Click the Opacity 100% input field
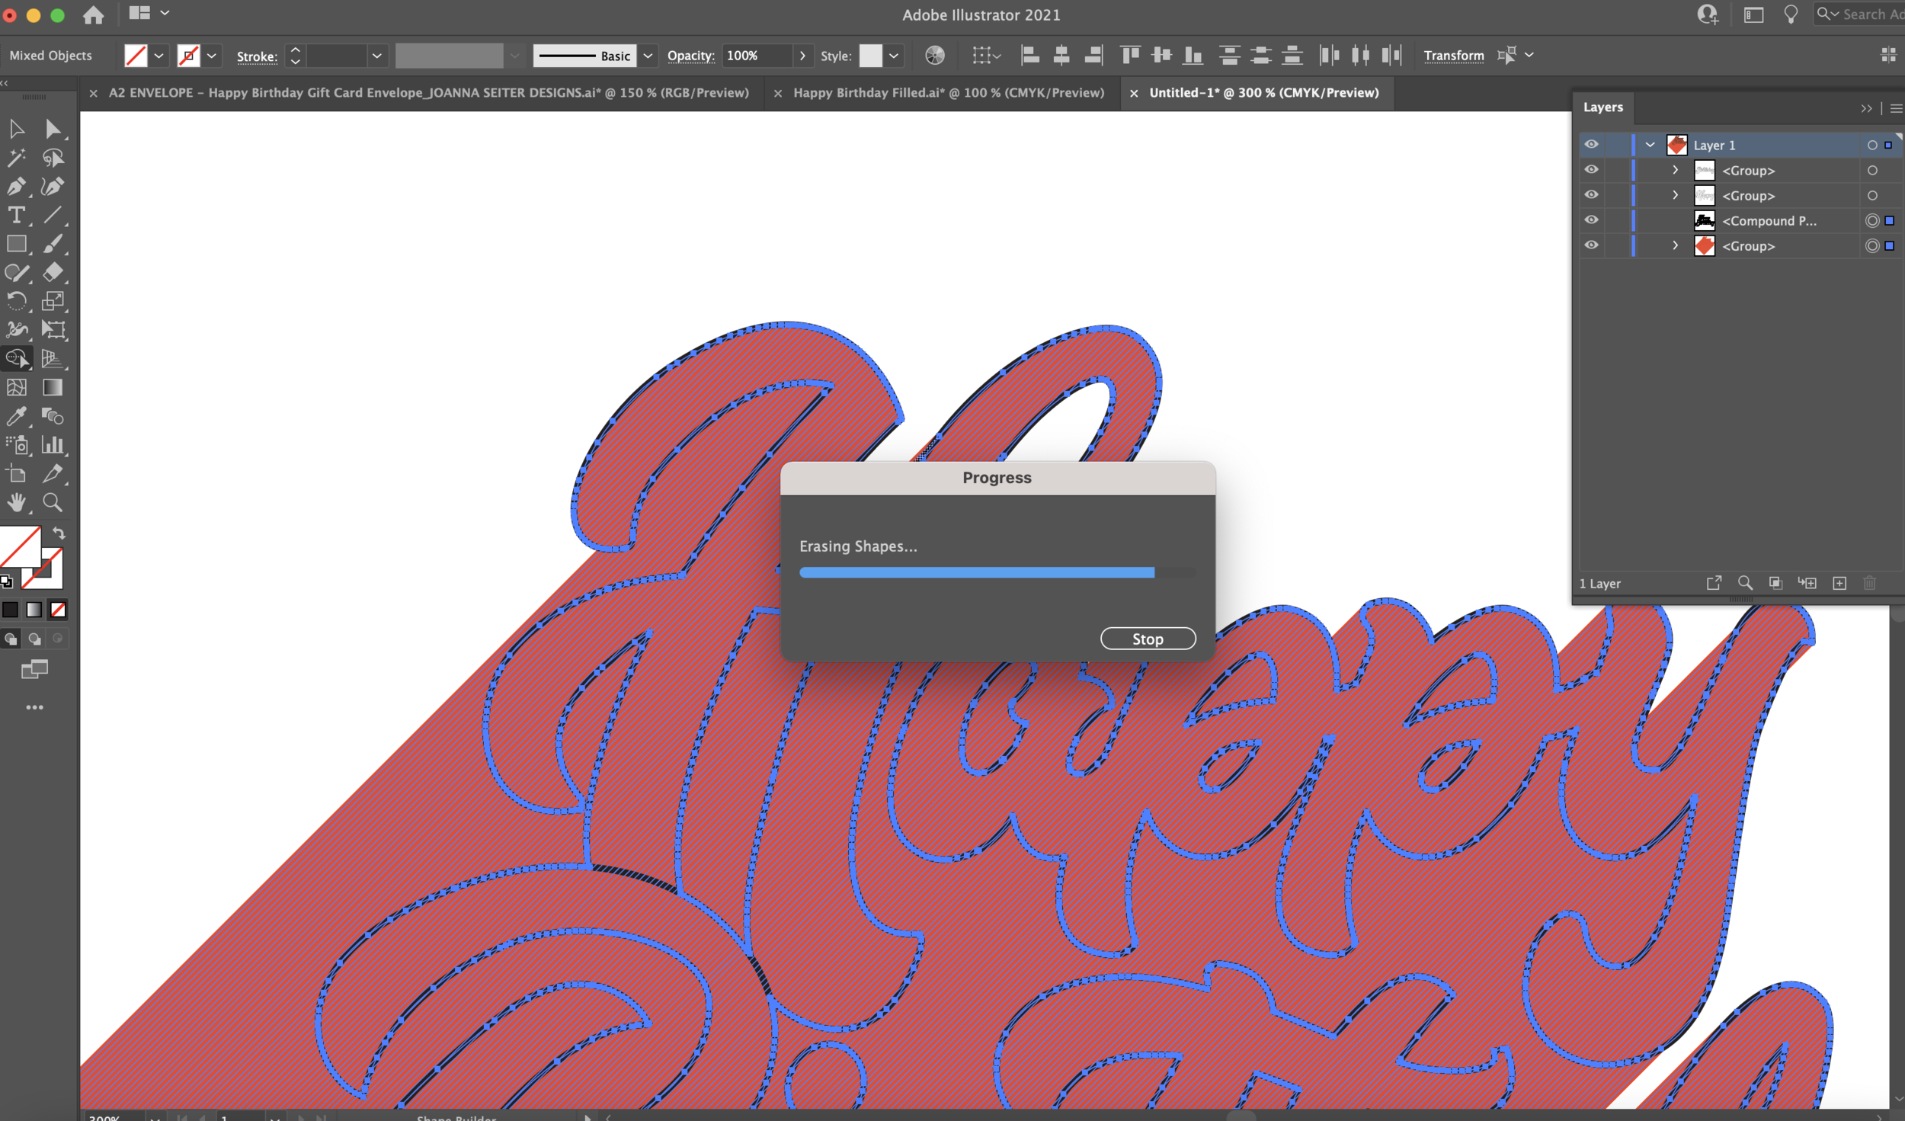 tap(756, 56)
